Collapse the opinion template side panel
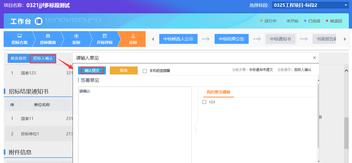Viewport: 352px width, 163px height. coord(196,130)
